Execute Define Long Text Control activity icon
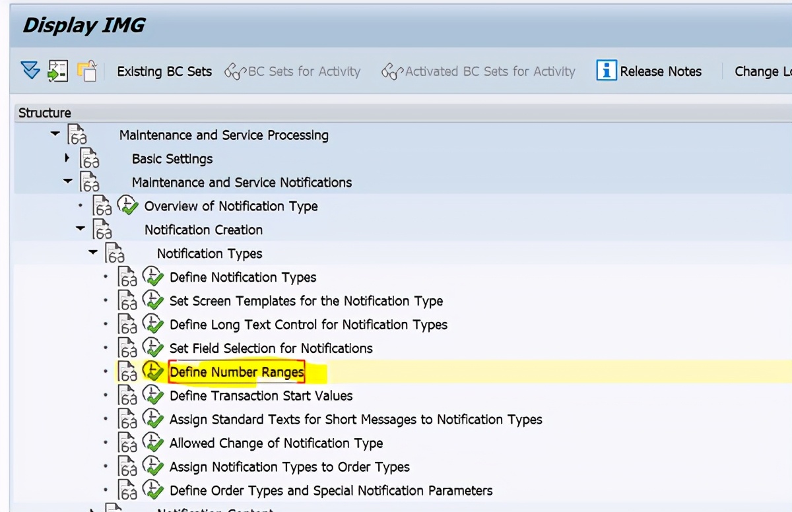Screen dimensions: 792x512 (x=152, y=324)
